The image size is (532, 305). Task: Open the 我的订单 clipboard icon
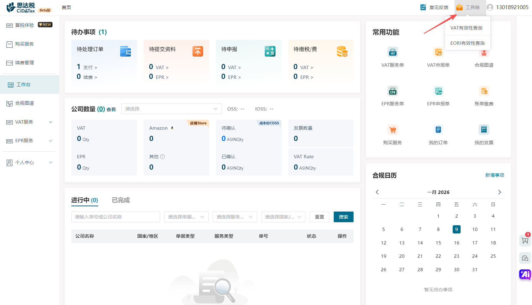[438, 130]
